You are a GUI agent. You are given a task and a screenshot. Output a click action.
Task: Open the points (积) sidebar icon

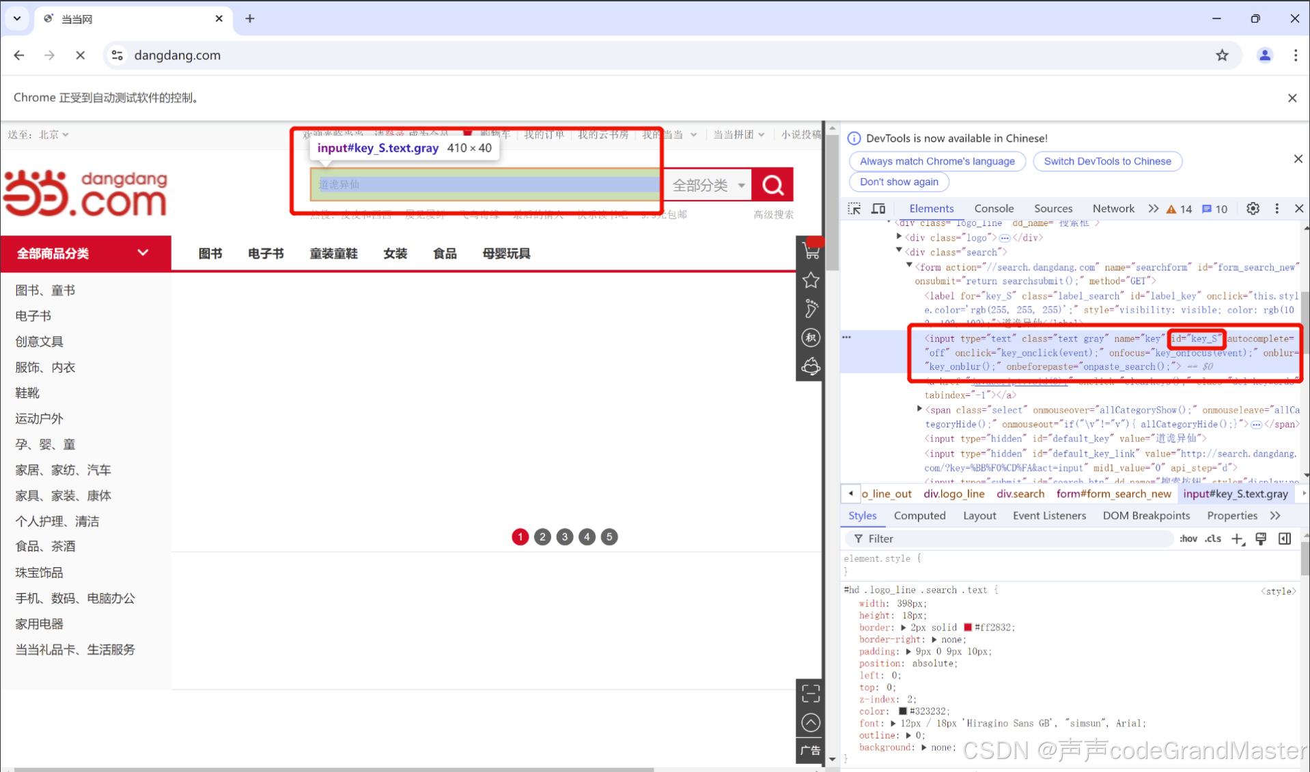tap(811, 337)
